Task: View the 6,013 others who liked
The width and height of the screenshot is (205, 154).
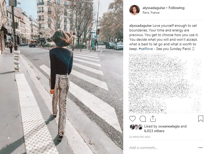Action: click(x=154, y=131)
